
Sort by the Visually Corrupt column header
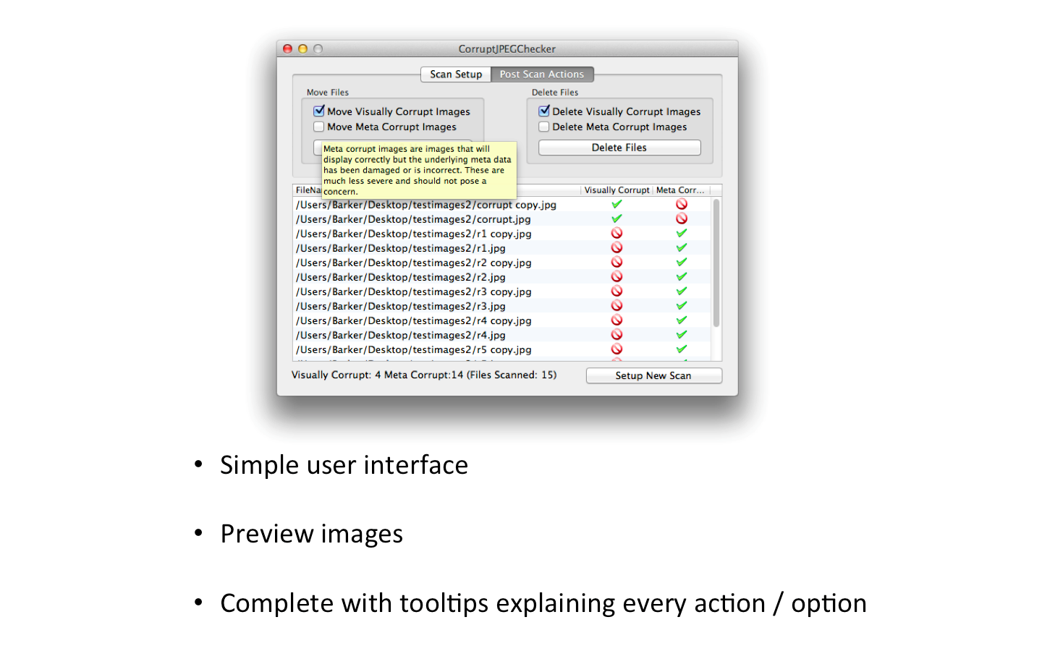click(617, 190)
